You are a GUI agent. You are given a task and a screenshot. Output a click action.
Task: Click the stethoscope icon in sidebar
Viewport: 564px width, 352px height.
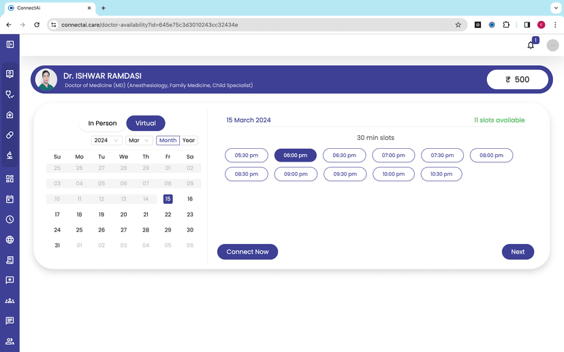tap(10, 94)
